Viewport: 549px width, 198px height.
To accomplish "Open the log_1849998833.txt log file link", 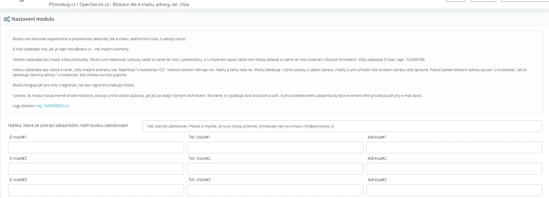I will click(x=53, y=106).
